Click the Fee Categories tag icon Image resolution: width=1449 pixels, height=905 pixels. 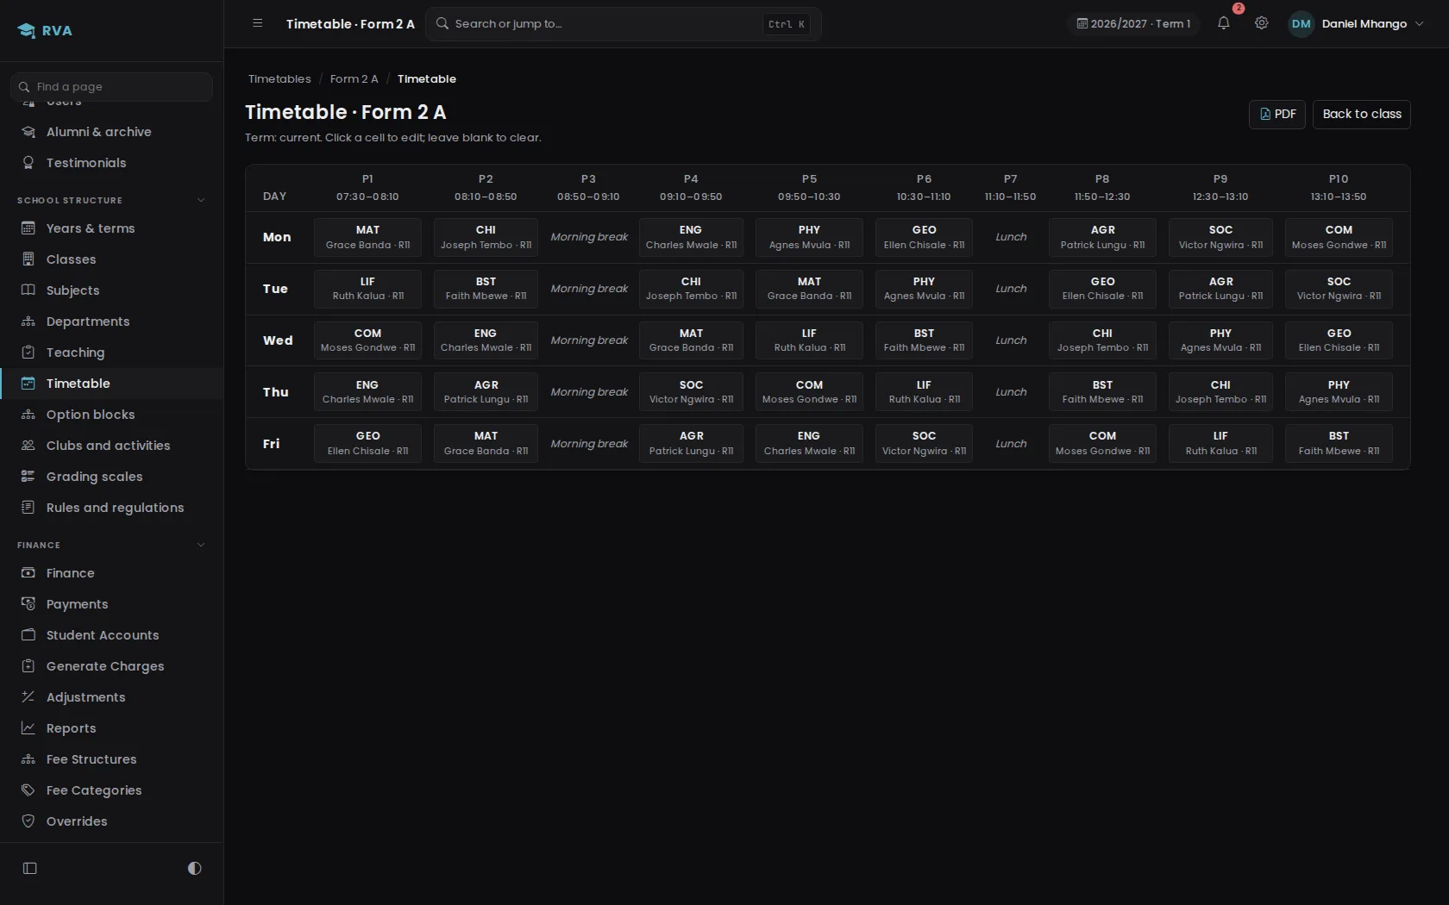[28, 790]
